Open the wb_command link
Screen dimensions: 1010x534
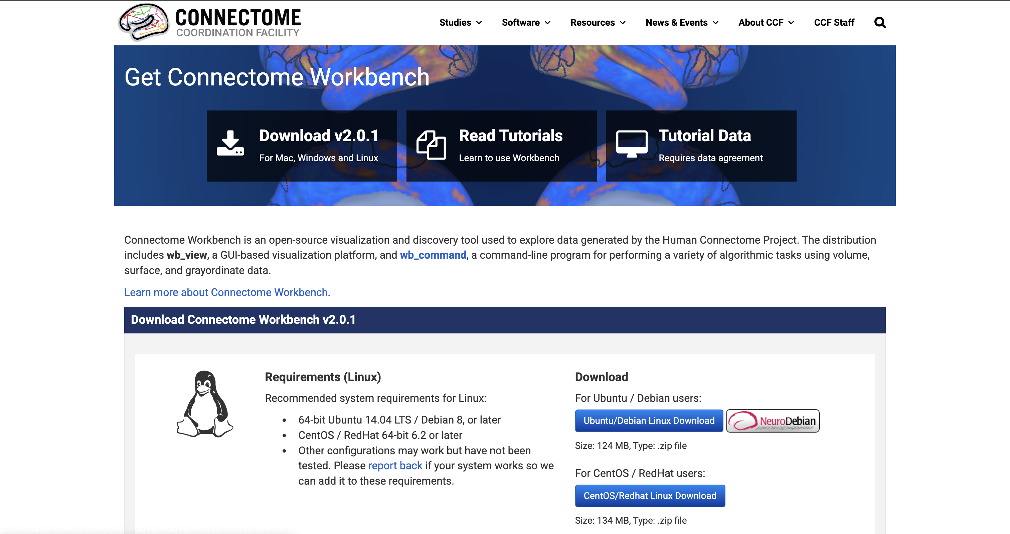[x=433, y=255]
